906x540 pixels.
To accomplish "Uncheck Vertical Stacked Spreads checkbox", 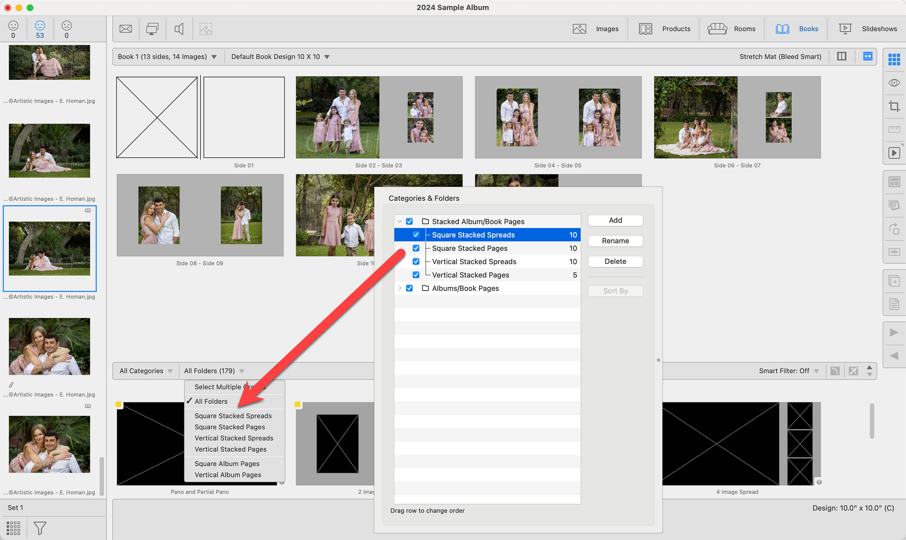I will 416,262.
